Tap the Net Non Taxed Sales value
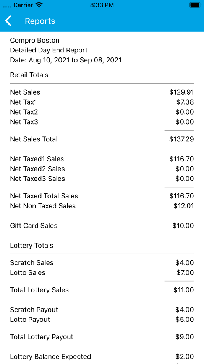This screenshot has height=364, width=204. pos(184,206)
